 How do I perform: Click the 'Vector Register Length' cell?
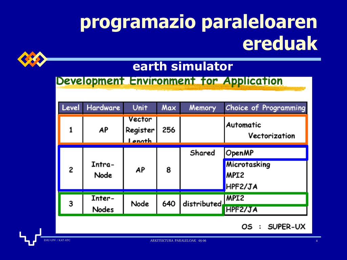pos(140,130)
